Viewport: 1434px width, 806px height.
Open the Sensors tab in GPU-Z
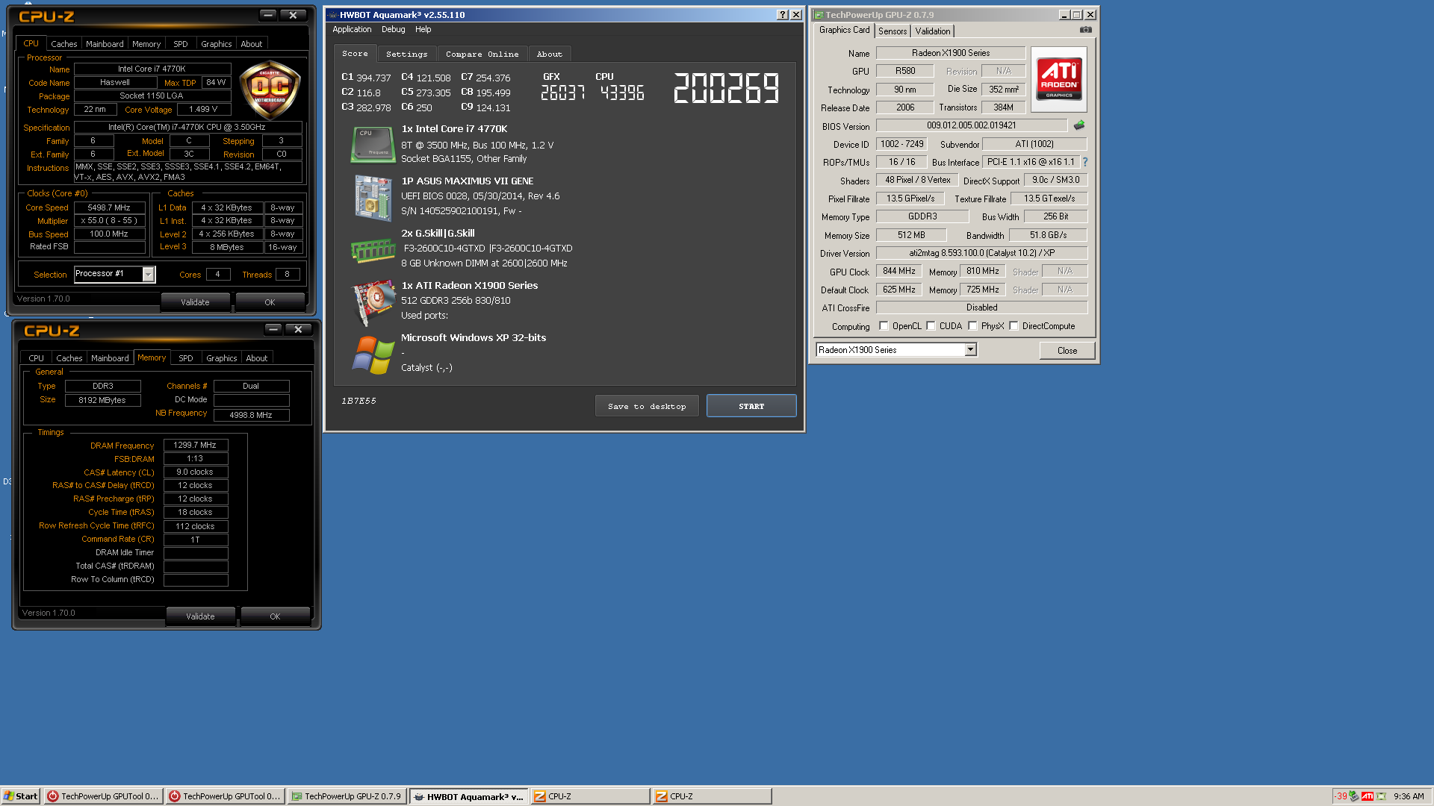tap(893, 31)
